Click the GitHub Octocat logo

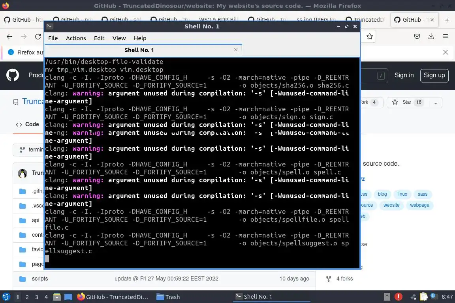(13, 75)
